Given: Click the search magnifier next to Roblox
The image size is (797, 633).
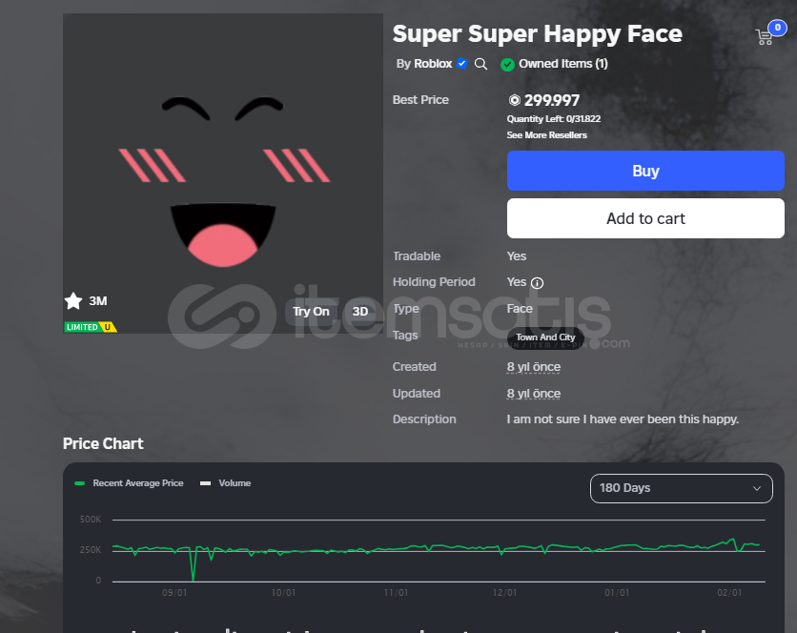Looking at the screenshot, I should 480,64.
